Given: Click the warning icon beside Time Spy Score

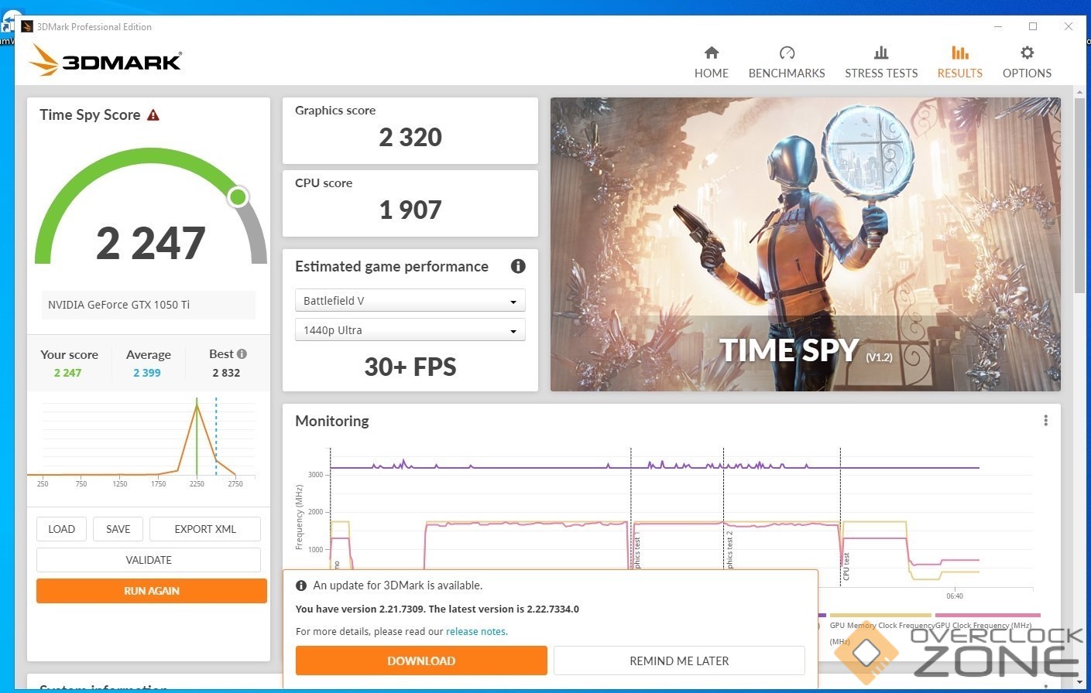Looking at the screenshot, I should click(153, 115).
